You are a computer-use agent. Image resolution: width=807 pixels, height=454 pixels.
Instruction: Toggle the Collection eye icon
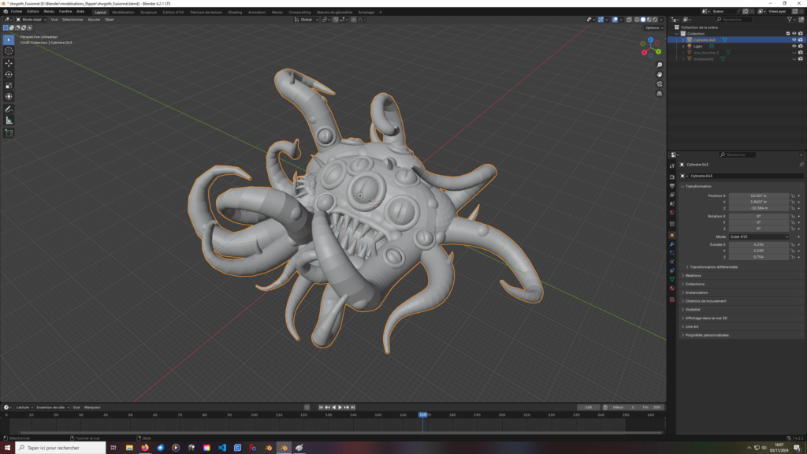click(x=794, y=33)
